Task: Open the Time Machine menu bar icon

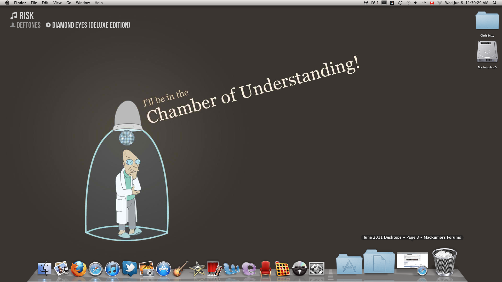Action: [x=408, y=3]
